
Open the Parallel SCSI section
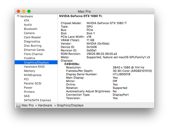pos(33,83)
